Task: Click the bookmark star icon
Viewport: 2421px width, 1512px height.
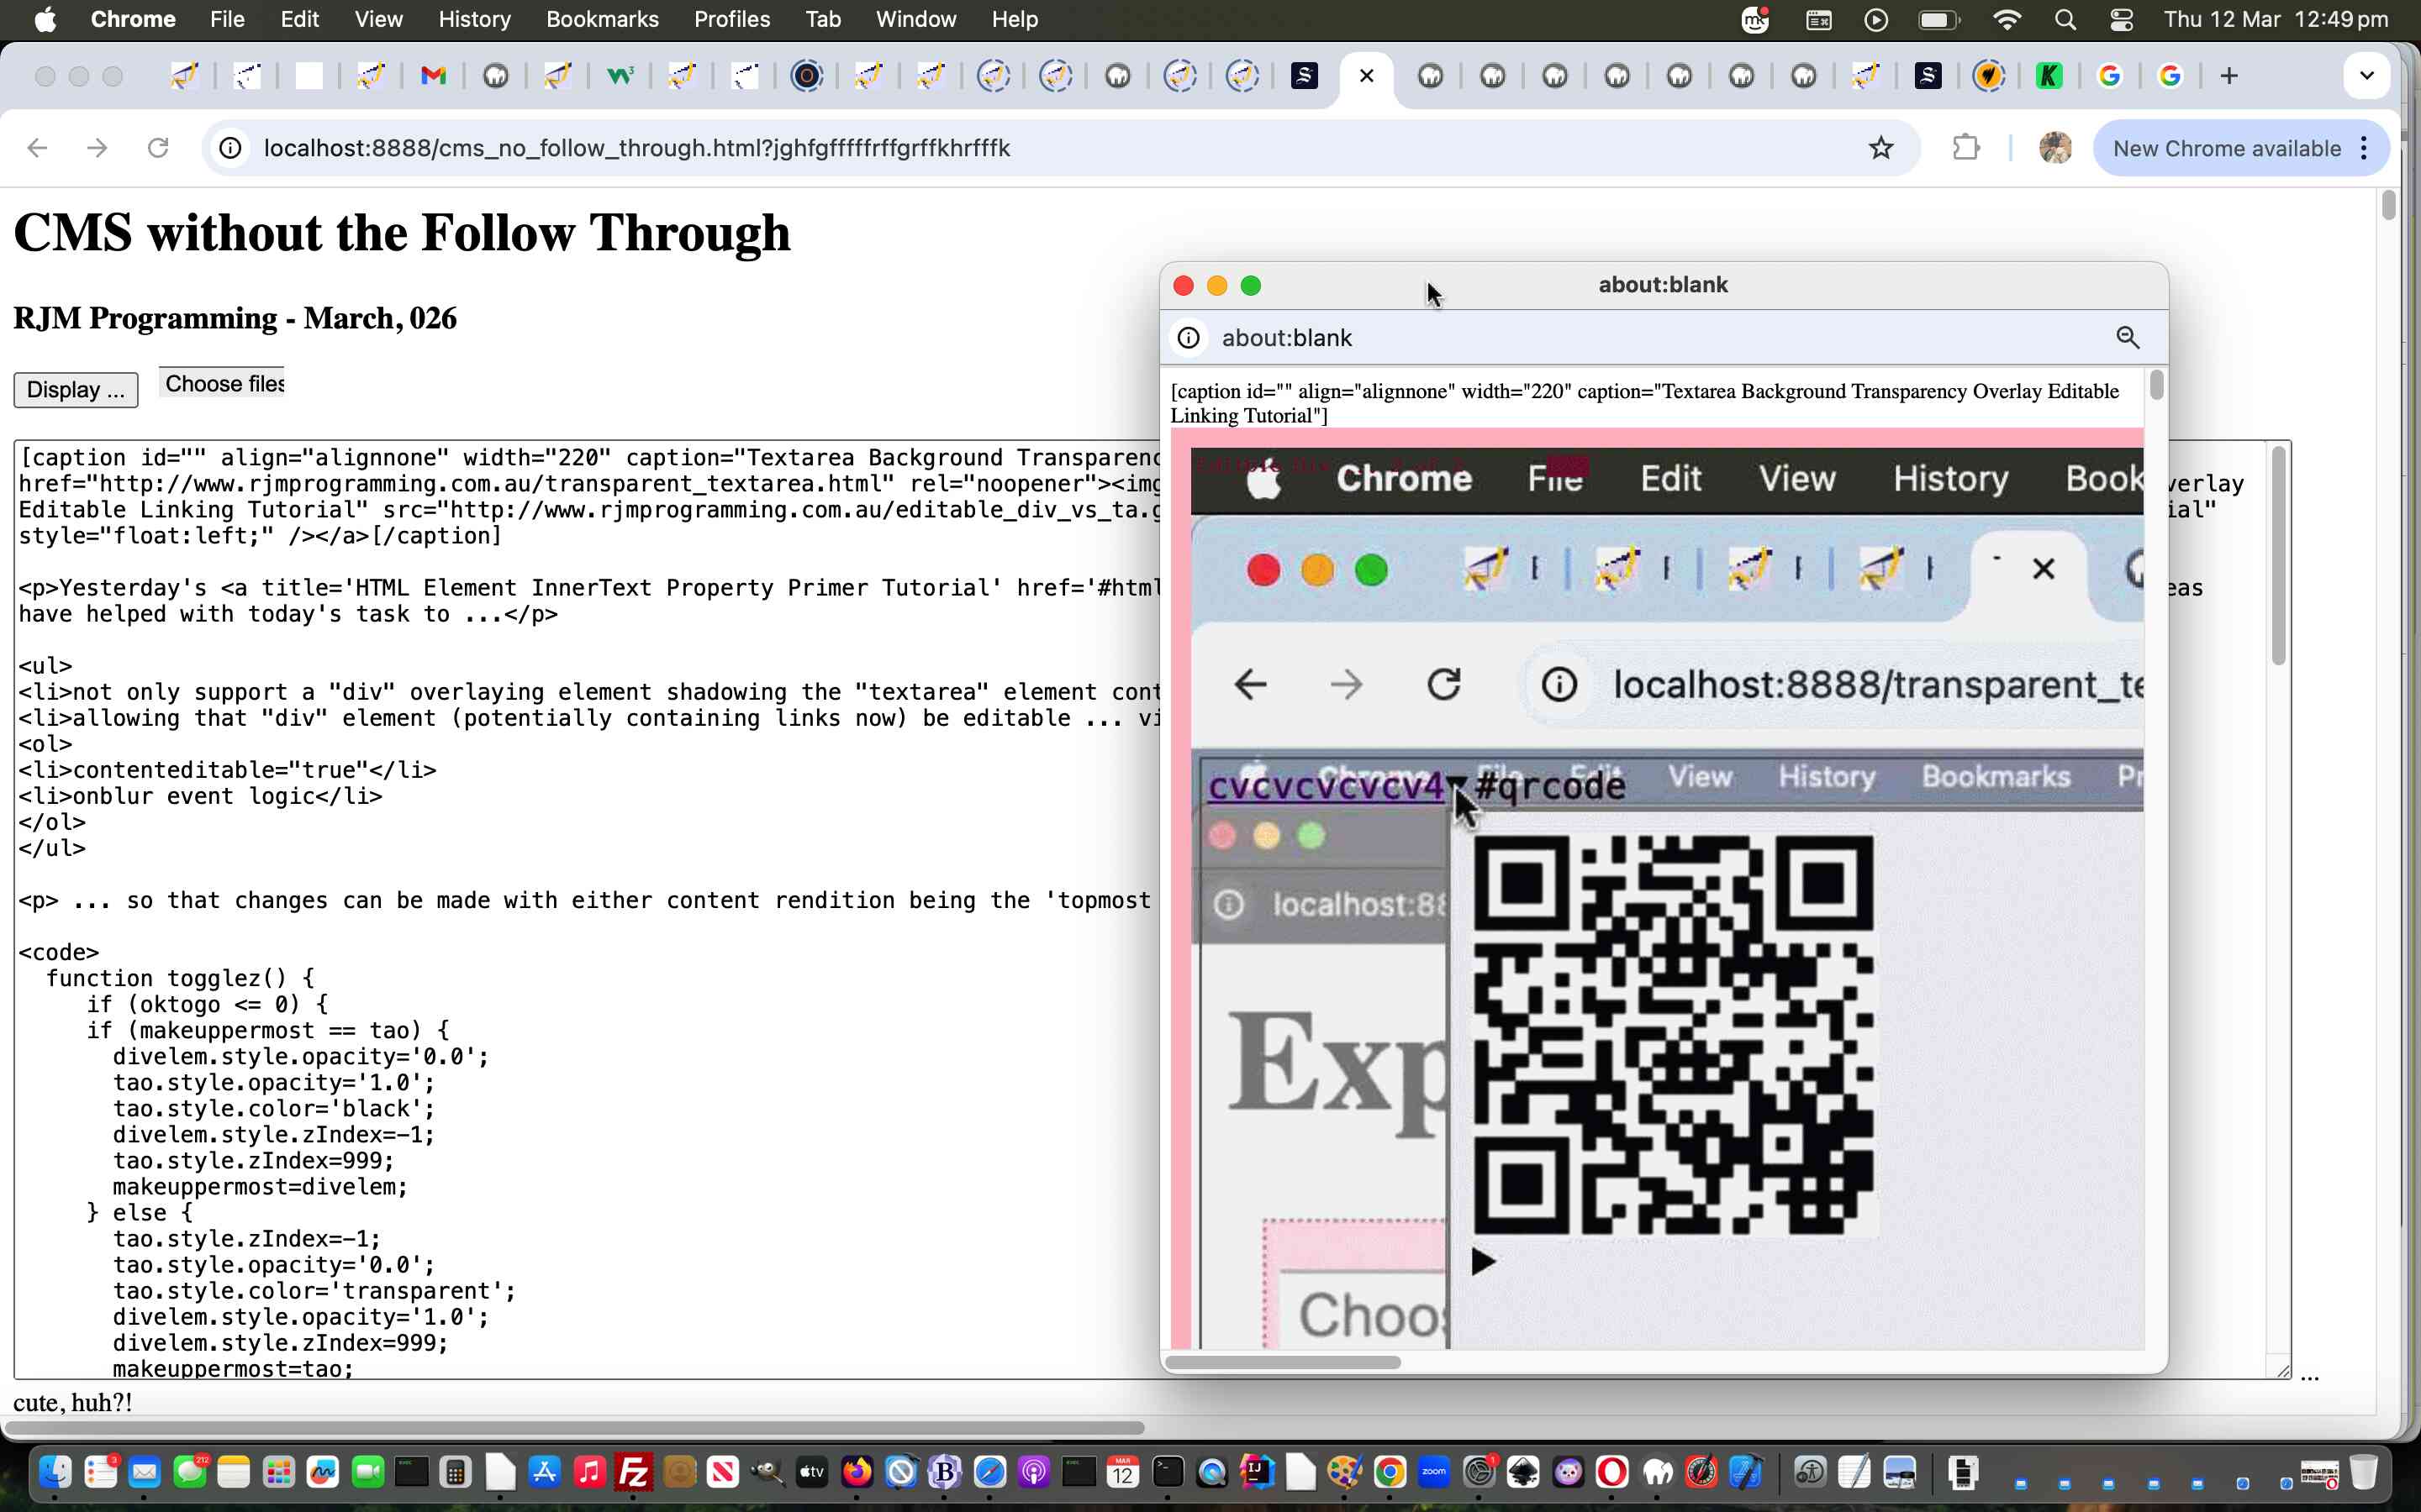Action: click(1880, 148)
